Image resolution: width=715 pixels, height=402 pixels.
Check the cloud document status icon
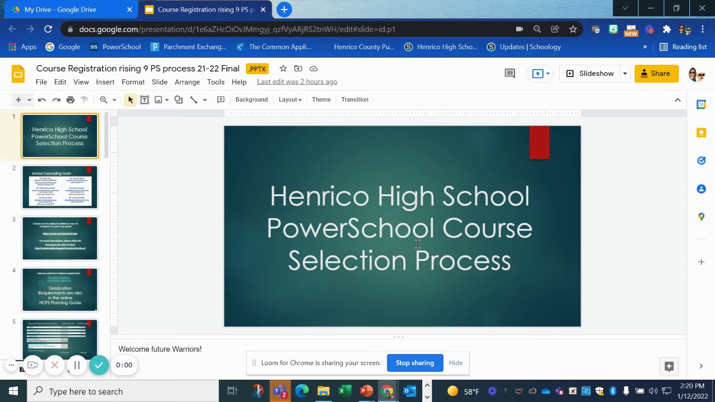[314, 69]
